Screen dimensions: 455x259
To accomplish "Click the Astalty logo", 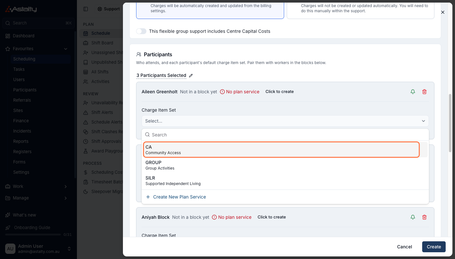I will [x=21, y=9].
